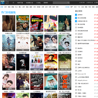Open the 电视剧大全 menu item
98x98 pixels.
29,3
